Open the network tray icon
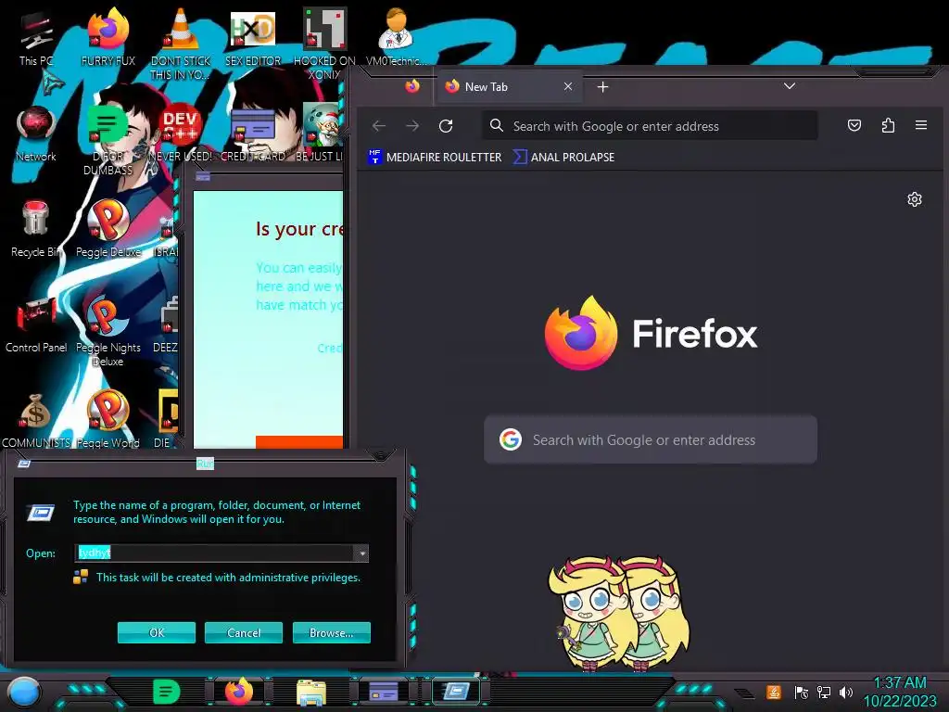Screen dimensions: 949x712 (824, 692)
